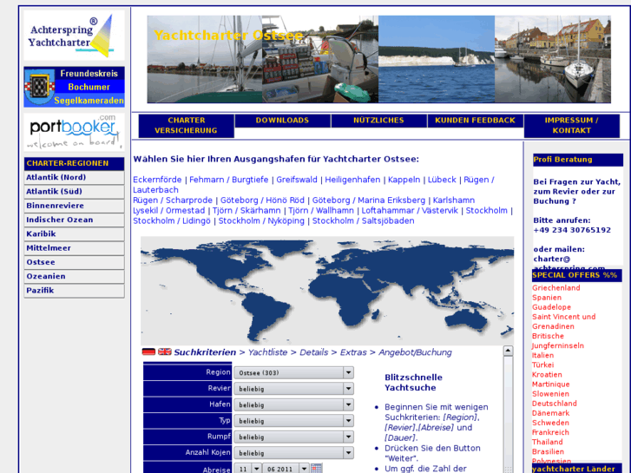Select Atlantik (Nord) charter region
631x473 pixels.
pos(74,178)
